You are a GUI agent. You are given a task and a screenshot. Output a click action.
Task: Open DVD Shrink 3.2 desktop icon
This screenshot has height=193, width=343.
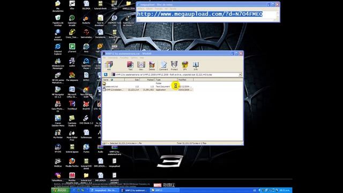[x=86, y=120]
